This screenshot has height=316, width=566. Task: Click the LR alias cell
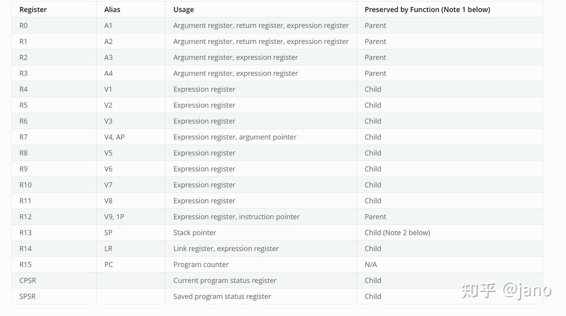(x=108, y=249)
